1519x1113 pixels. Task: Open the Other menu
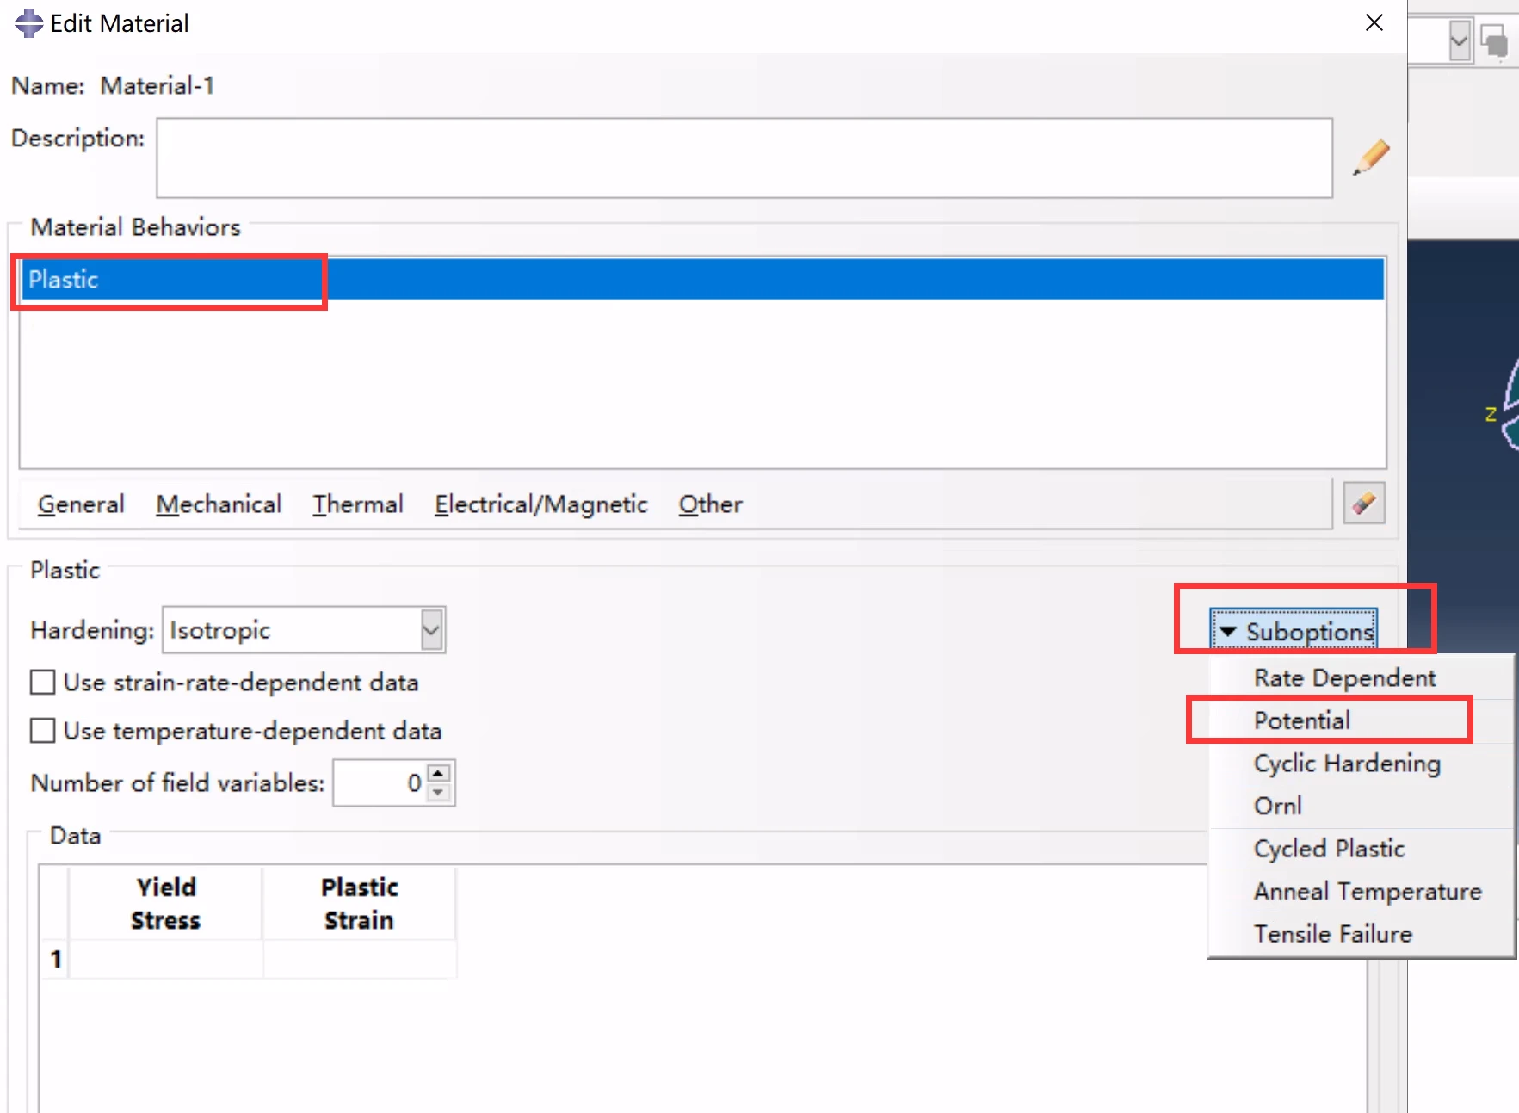click(710, 504)
